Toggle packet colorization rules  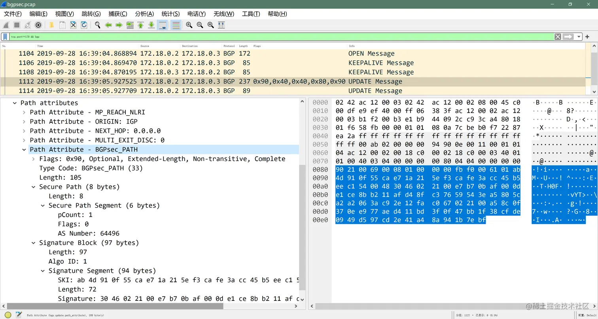click(x=176, y=25)
